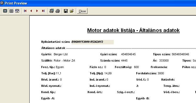The width and height of the screenshot is (196, 103).
Task: Go to the first page
Action: (25, 11)
